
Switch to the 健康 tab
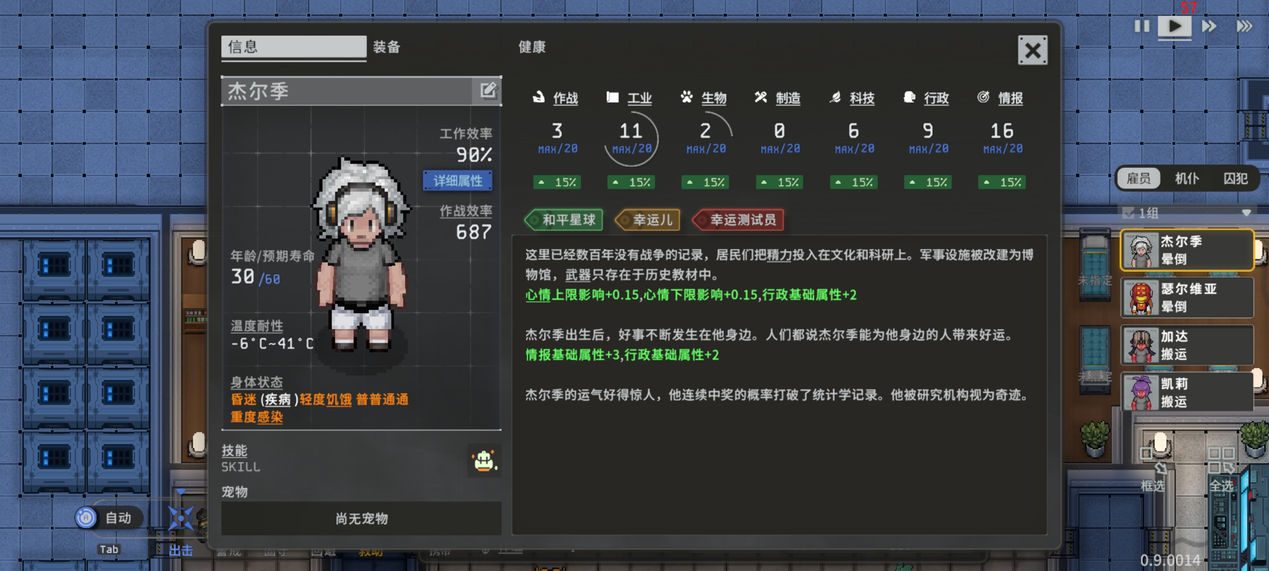(x=532, y=47)
